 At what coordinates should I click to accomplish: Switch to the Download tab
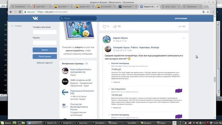pos(128,7)
